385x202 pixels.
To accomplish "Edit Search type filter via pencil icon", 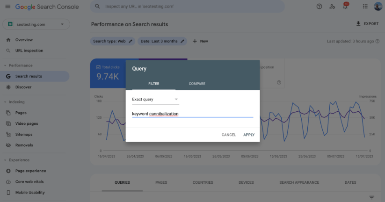I will [x=131, y=41].
